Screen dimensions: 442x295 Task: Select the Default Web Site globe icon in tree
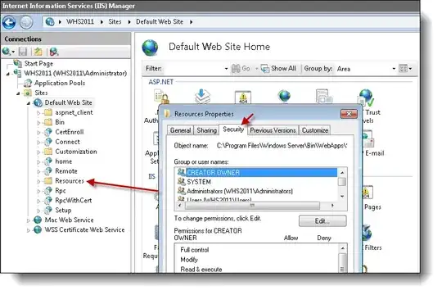(x=38, y=102)
